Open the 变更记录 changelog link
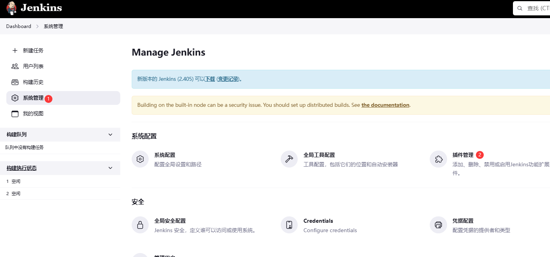 228,79
